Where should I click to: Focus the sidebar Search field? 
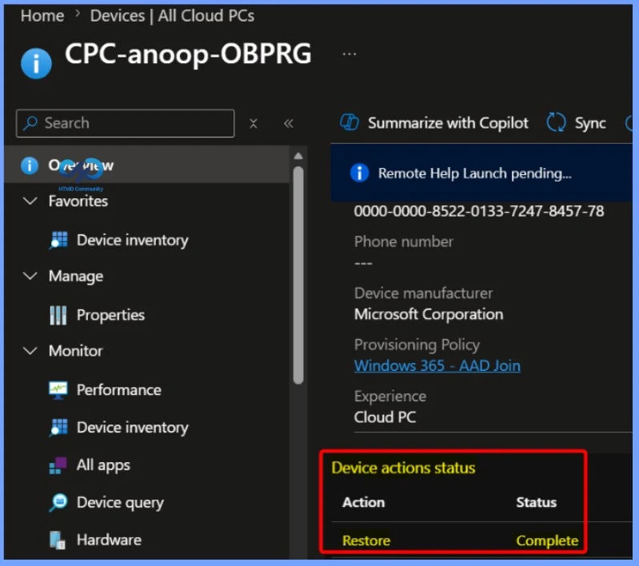(125, 123)
